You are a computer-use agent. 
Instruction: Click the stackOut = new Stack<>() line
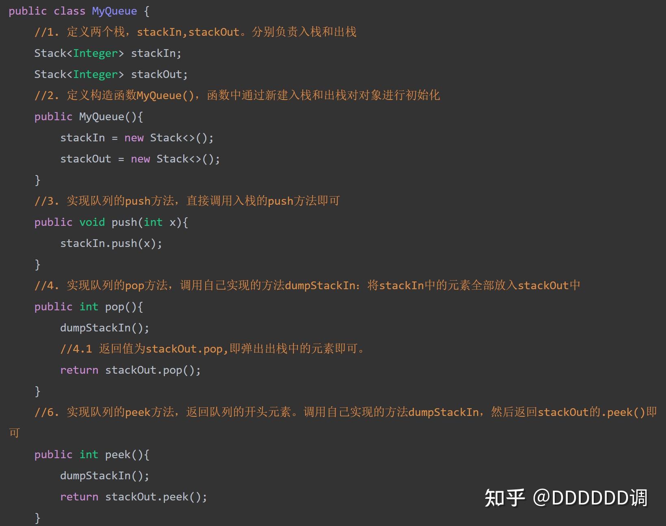[140, 159]
